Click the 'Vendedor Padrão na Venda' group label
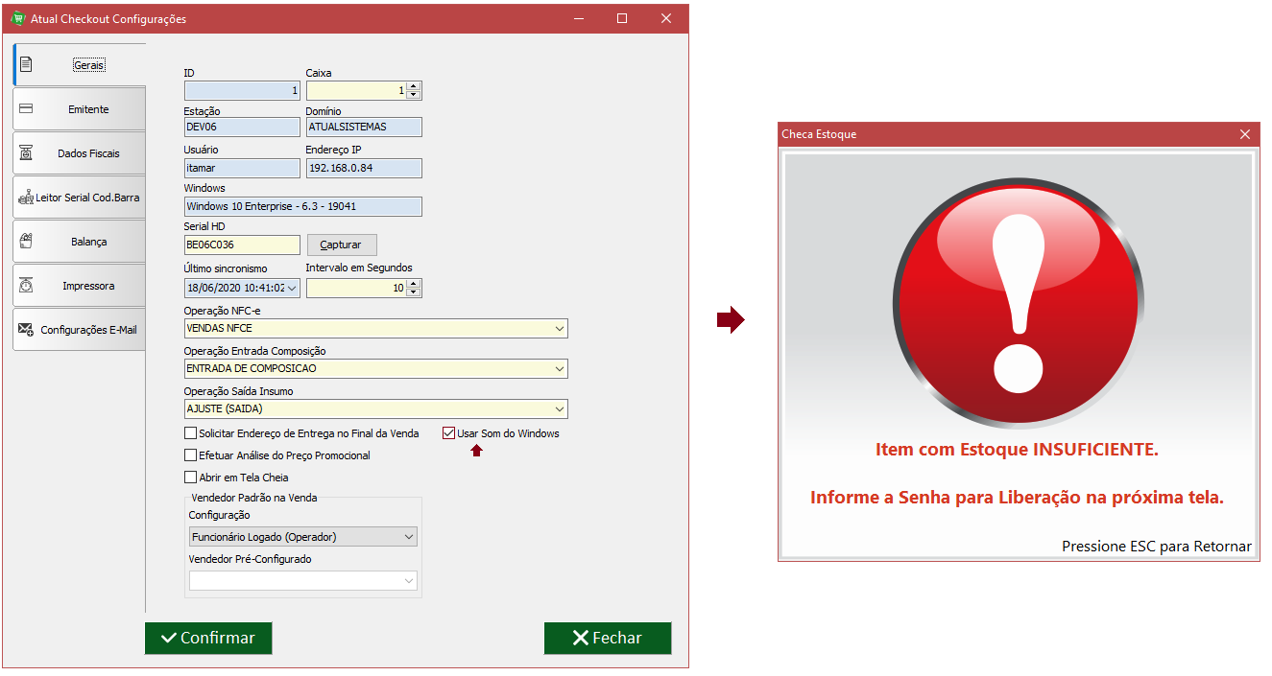1272x676 pixels. [x=254, y=498]
